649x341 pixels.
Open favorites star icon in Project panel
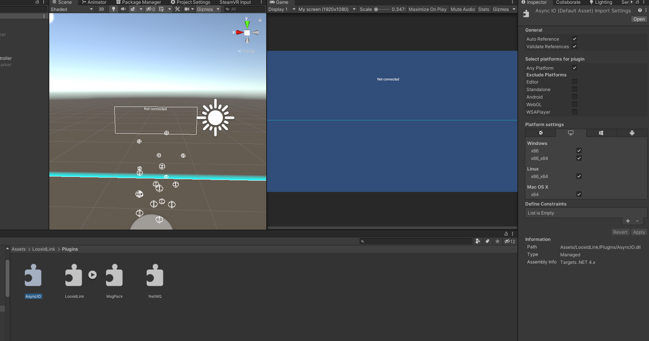497,241
